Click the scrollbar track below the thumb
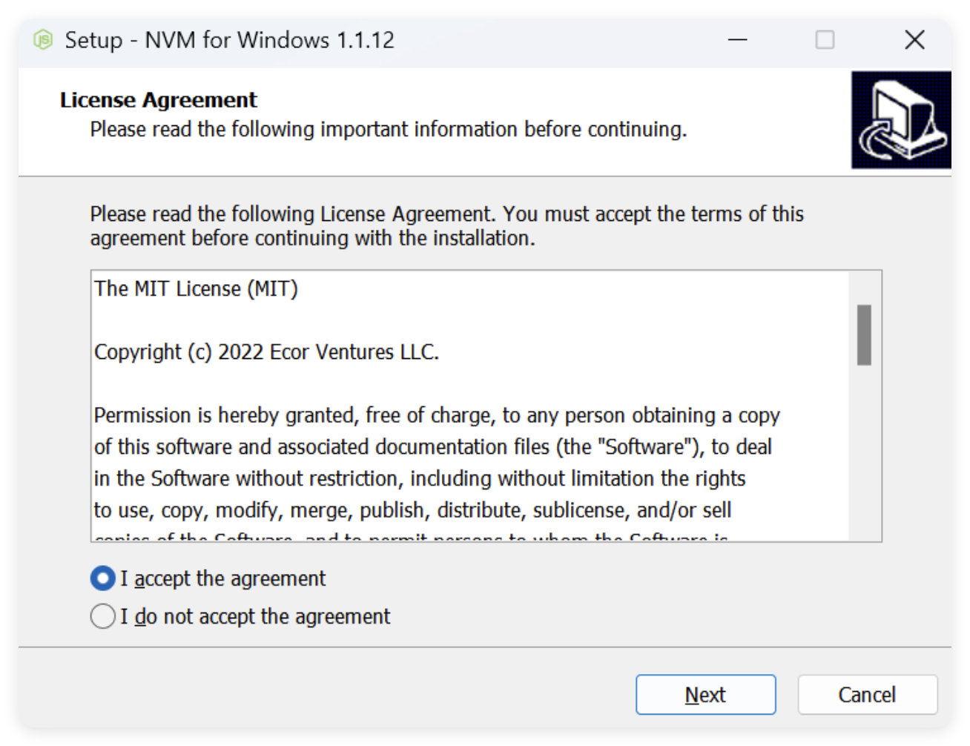The height and width of the screenshot is (746, 970). (x=864, y=452)
